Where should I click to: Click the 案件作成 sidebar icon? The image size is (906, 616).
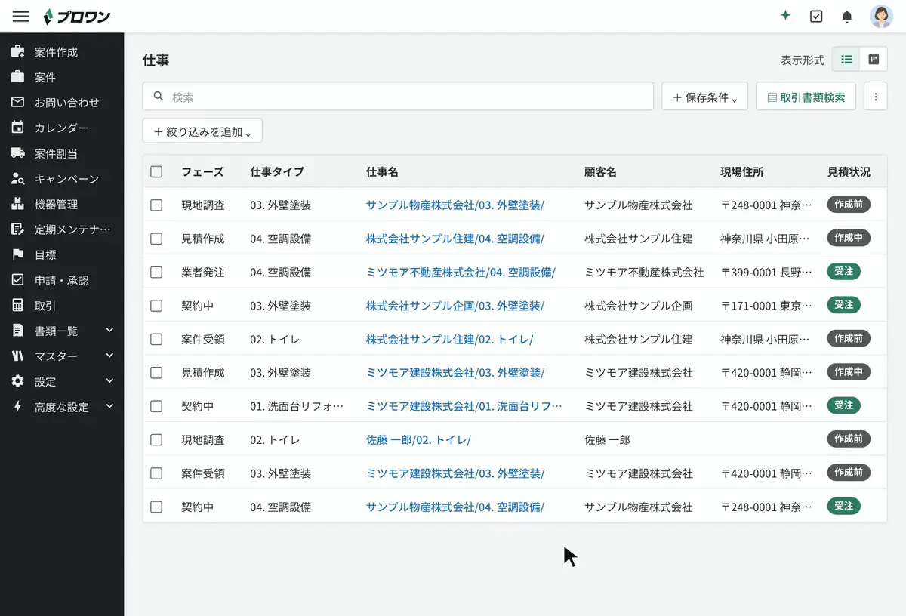click(x=17, y=52)
